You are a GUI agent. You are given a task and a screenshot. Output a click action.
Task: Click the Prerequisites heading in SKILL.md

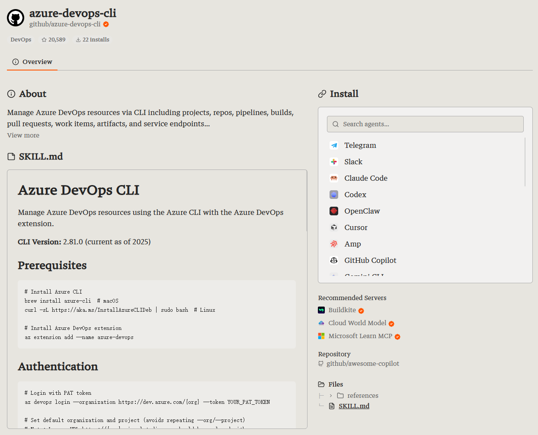52,265
